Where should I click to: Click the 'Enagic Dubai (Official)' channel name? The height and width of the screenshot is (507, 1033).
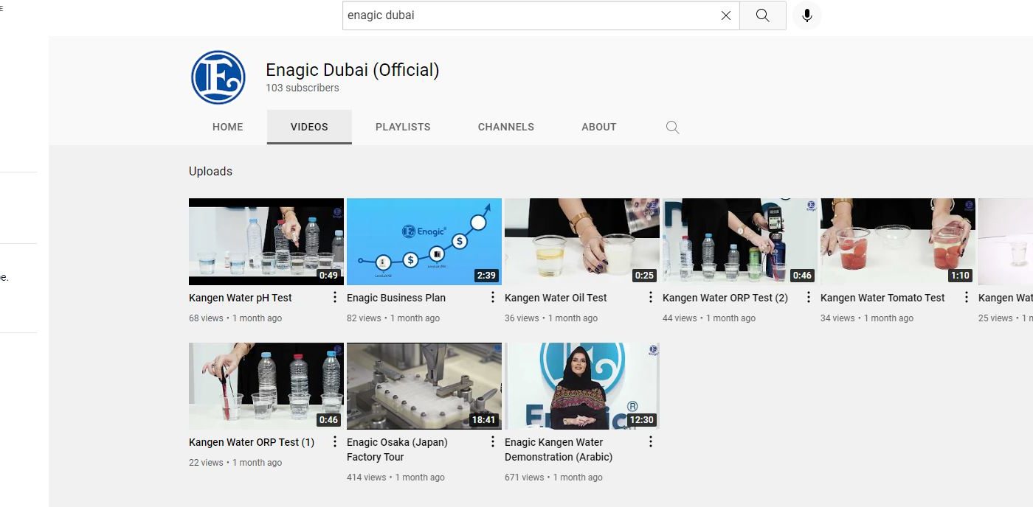pos(353,70)
